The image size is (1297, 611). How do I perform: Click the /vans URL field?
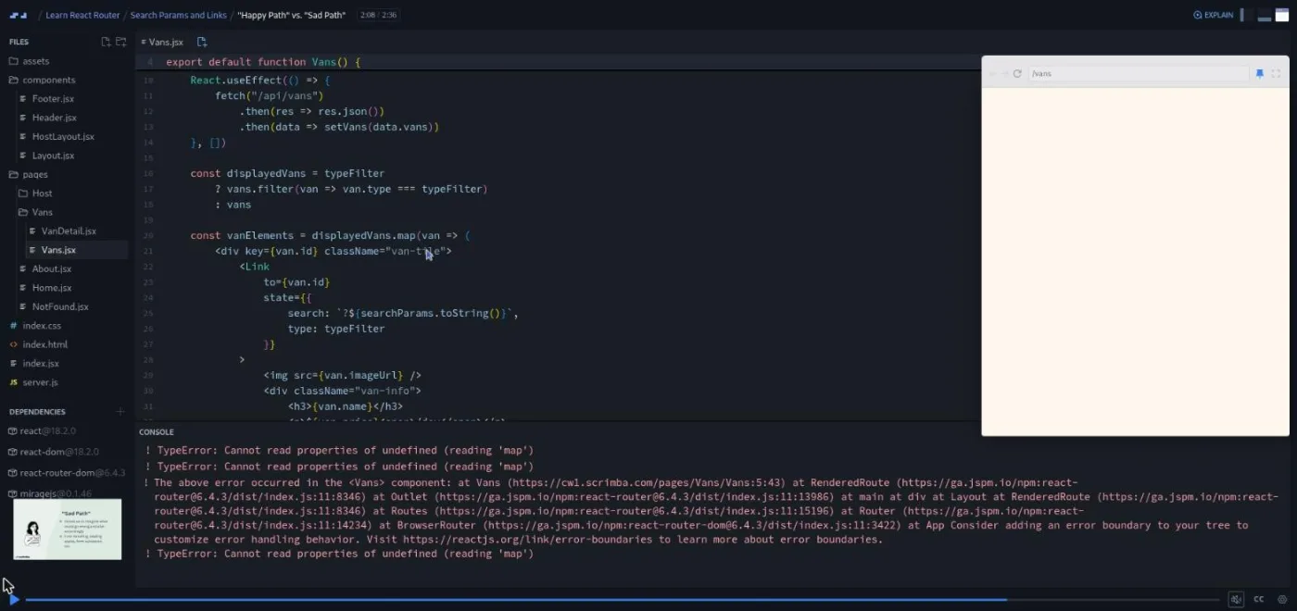pos(1139,73)
